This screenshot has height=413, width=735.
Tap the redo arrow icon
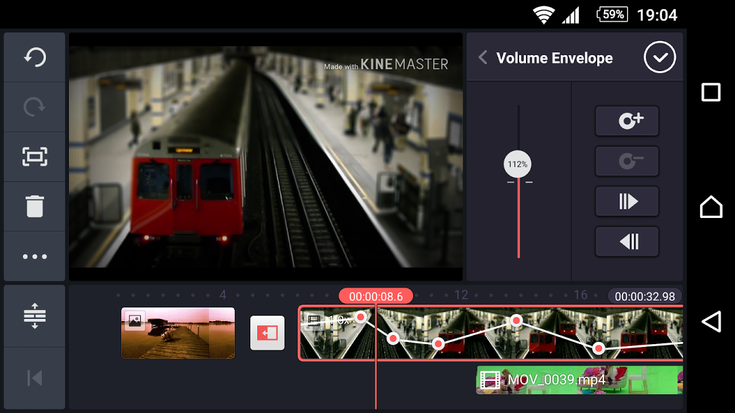point(34,107)
